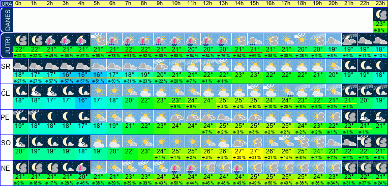This screenshot has width=388, height=186.
Task: Click the SR 23h clear moon icon
Action: click(x=380, y=65)
